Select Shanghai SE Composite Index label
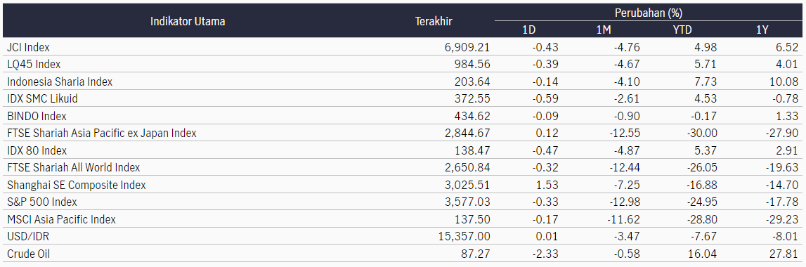The image size is (806, 267). (x=77, y=185)
